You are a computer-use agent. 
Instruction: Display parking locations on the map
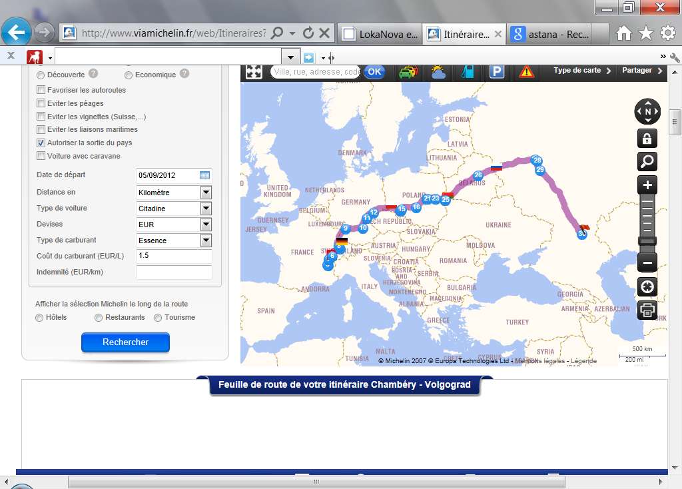[x=497, y=72]
